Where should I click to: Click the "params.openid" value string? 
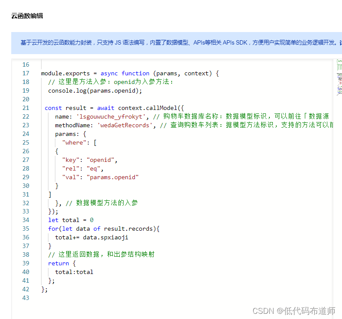click(112, 177)
